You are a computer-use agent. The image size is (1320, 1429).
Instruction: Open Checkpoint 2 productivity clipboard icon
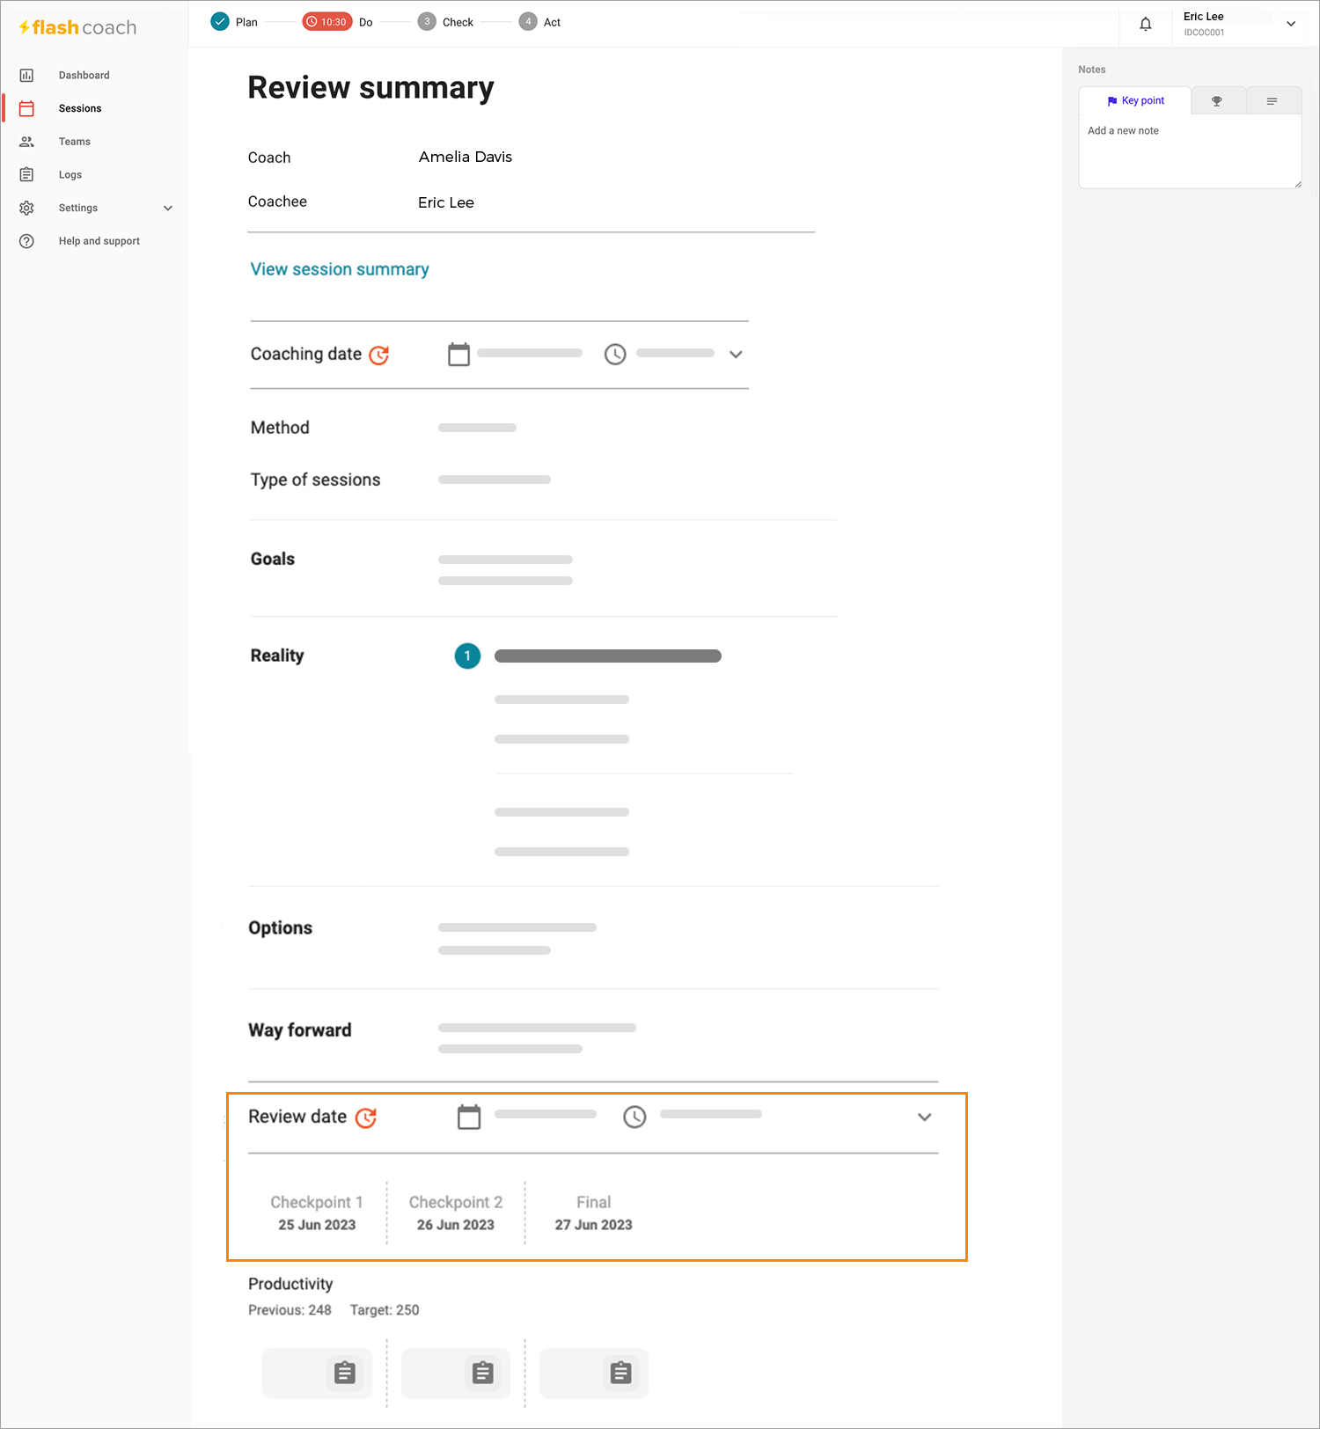483,1373
